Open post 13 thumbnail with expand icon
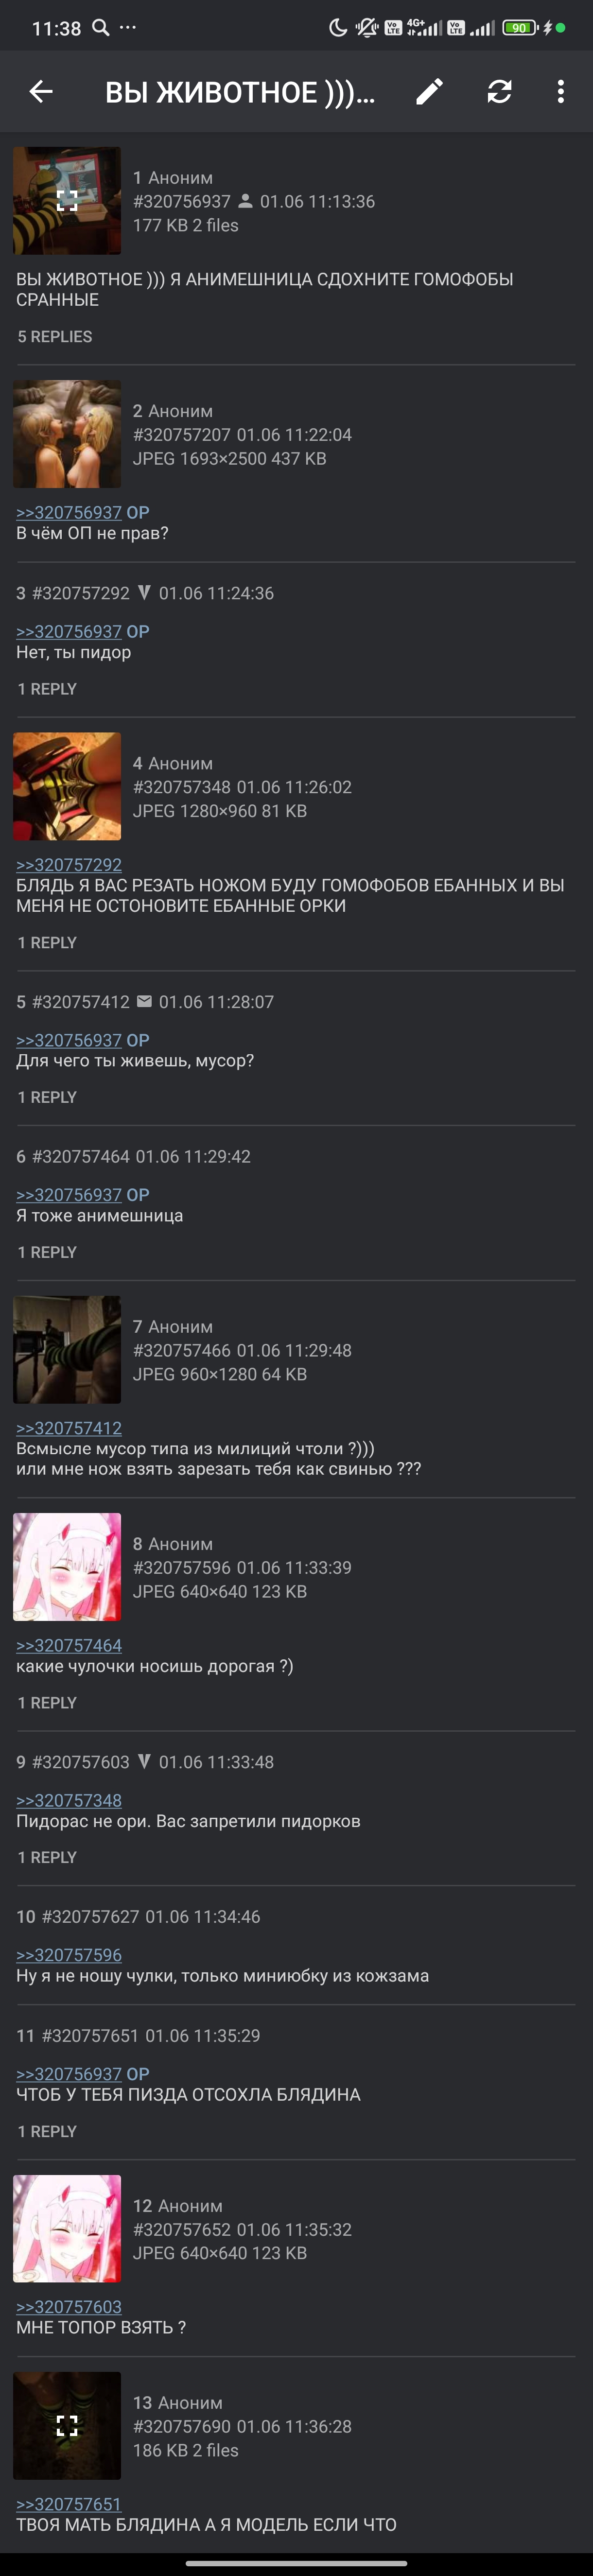 point(67,2425)
